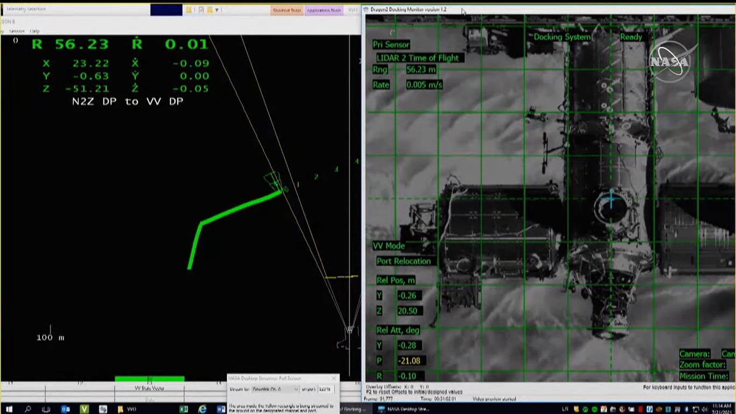Launch Internet Explorer from the taskbar
The height and width of the screenshot is (414, 736).
pyautogui.click(x=203, y=409)
